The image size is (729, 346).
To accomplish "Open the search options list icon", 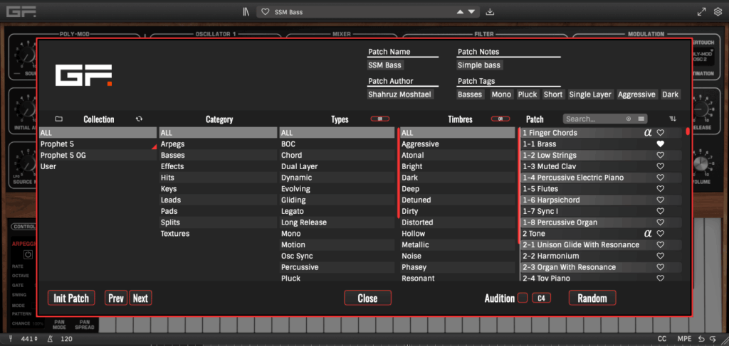I will pos(640,119).
